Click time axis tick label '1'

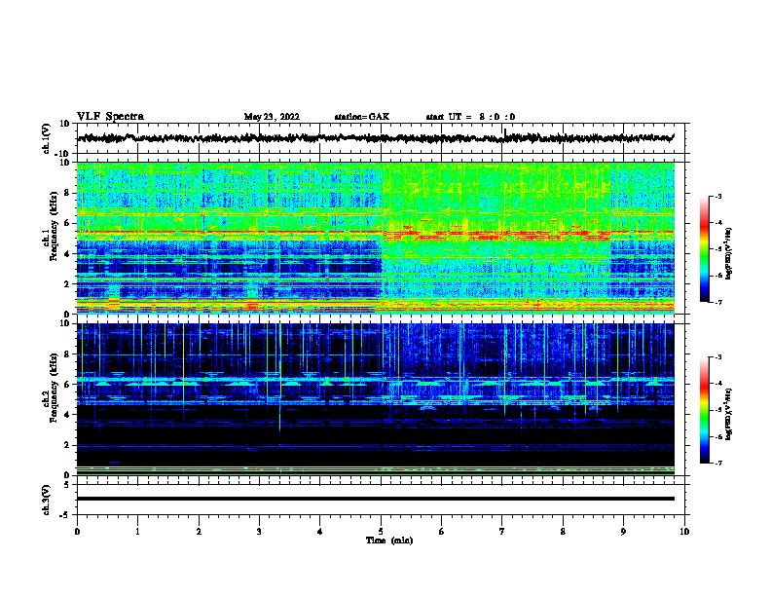tap(137, 532)
